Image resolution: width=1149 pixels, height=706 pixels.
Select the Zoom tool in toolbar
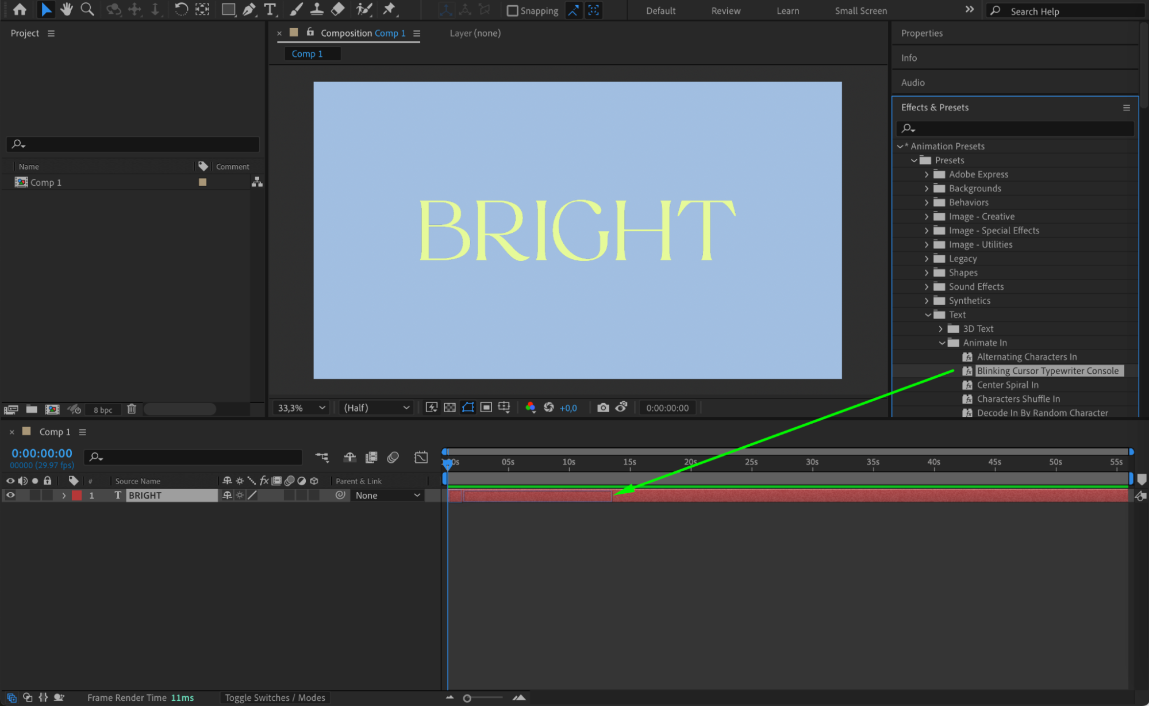point(87,9)
